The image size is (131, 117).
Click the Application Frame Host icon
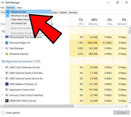7,90
